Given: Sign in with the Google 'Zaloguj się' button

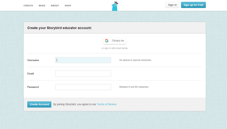Looking at the screenshot, I should (115, 41).
